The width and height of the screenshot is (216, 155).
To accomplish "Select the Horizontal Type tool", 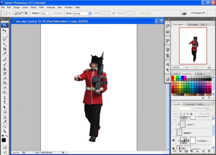I will pyautogui.click(x=5, y=102).
